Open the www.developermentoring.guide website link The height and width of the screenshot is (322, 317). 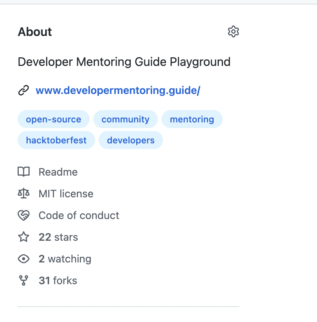(118, 90)
